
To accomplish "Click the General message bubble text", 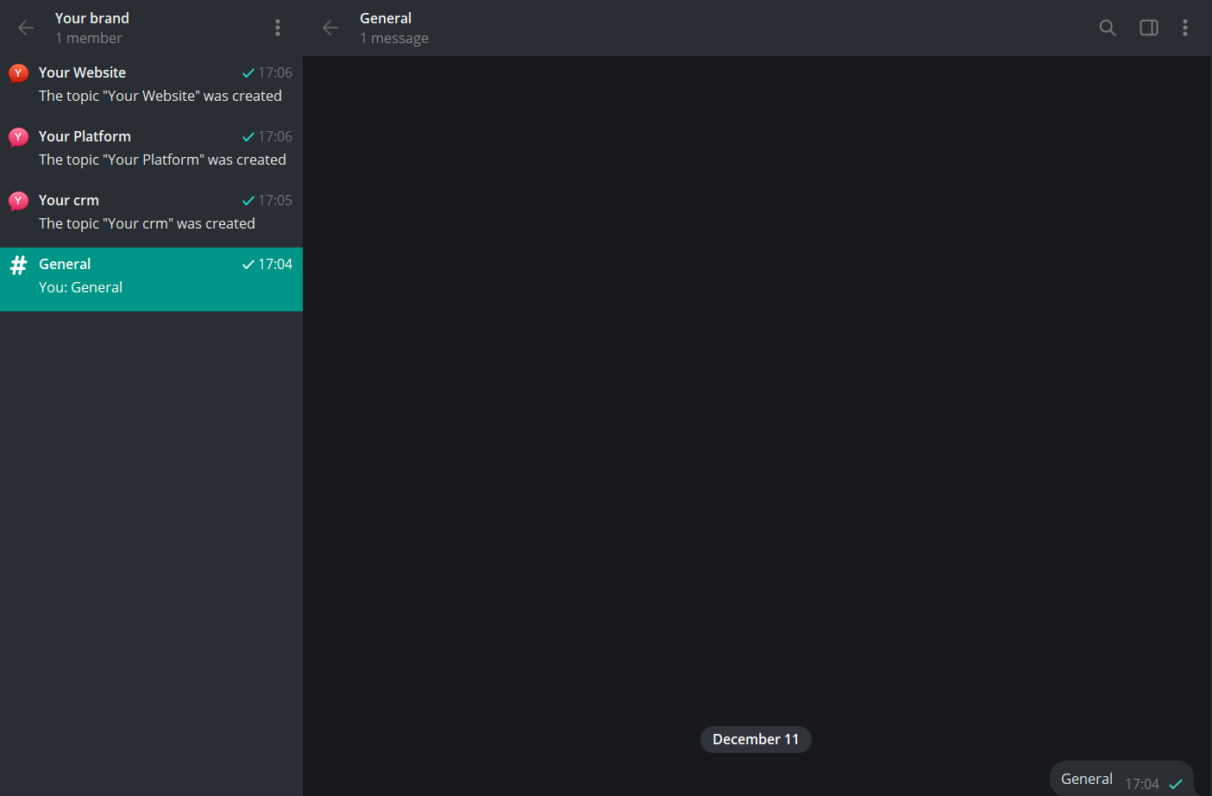I will click(x=1086, y=779).
